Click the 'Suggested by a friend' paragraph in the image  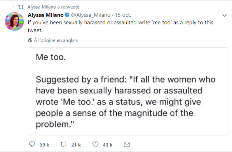125,102
